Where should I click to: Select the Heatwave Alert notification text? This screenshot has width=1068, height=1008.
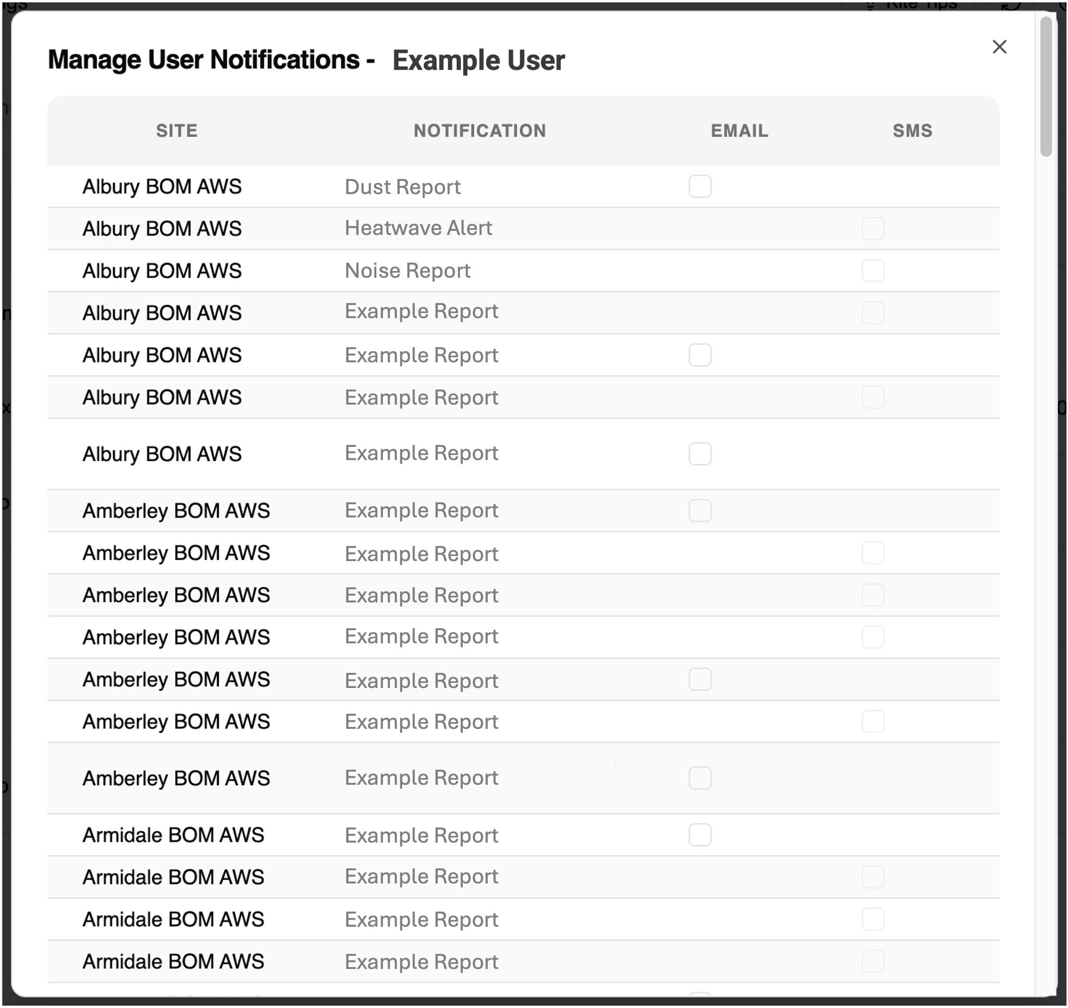pyautogui.click(x=419, y=228)
